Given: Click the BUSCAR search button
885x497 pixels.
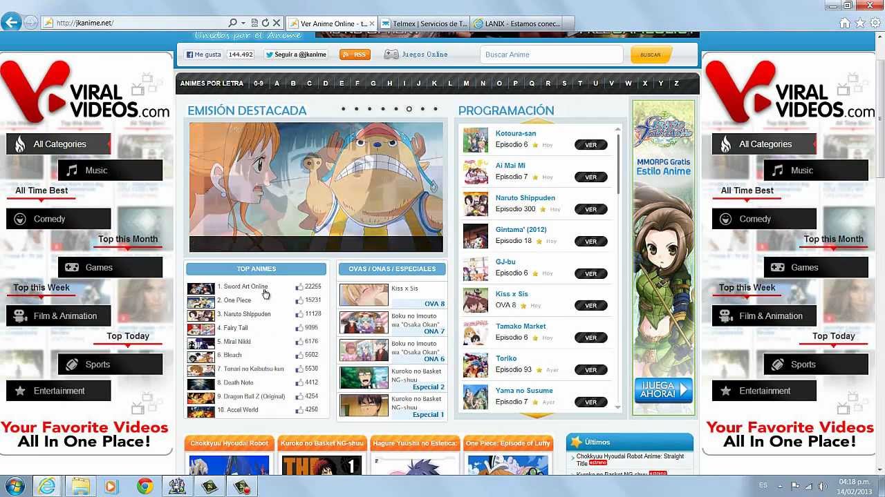Looking at the screenshot, I should pyautogui.click(x=650, y=55).
